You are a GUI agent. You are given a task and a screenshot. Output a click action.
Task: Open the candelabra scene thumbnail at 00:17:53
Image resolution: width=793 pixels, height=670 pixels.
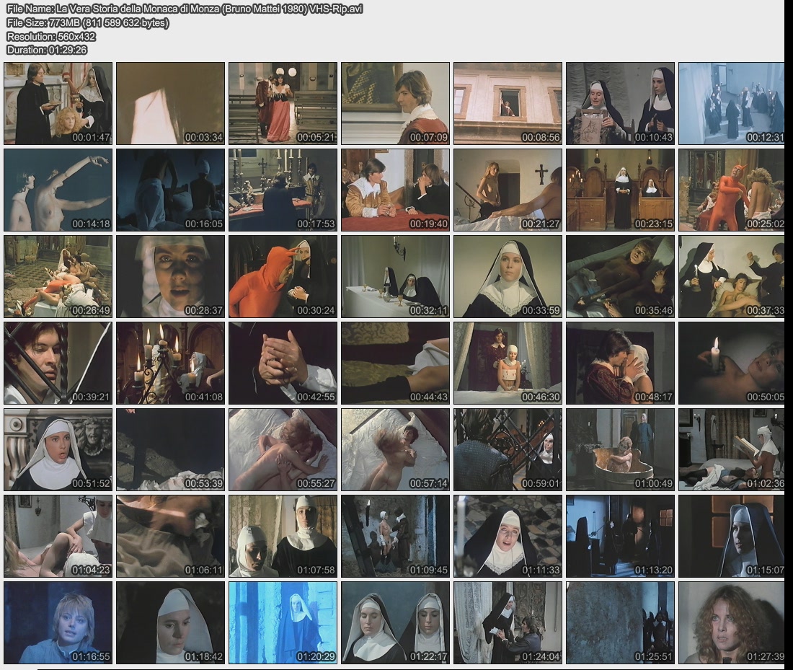point(283,190)
